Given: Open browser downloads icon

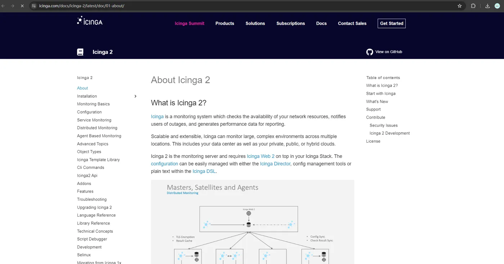Looking at the screenshot, I should [x=487, y=6].
